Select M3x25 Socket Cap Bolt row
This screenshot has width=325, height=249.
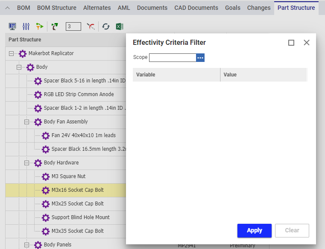[x=66, y=204]
